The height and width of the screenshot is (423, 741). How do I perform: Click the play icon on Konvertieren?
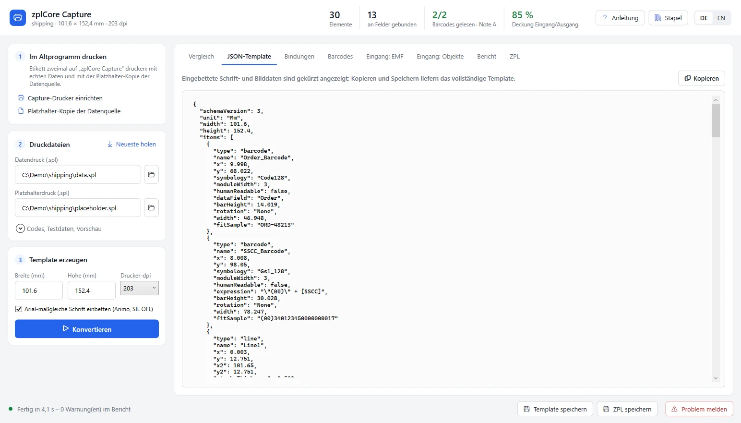click(66, 329)
